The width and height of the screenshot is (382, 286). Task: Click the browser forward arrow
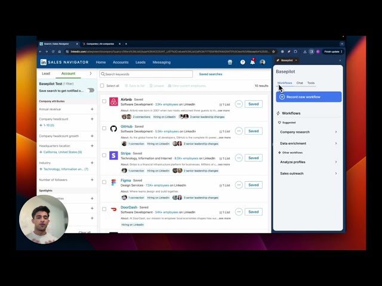[47, 52]
